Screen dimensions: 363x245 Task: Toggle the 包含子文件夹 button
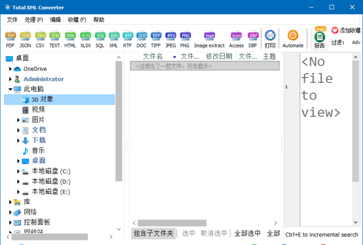pyautogui.click(x=153, y=233)
